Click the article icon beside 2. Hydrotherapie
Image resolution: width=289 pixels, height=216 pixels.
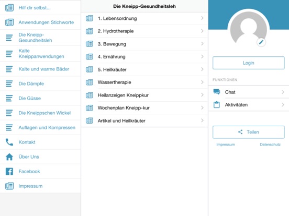pos(90,31)
